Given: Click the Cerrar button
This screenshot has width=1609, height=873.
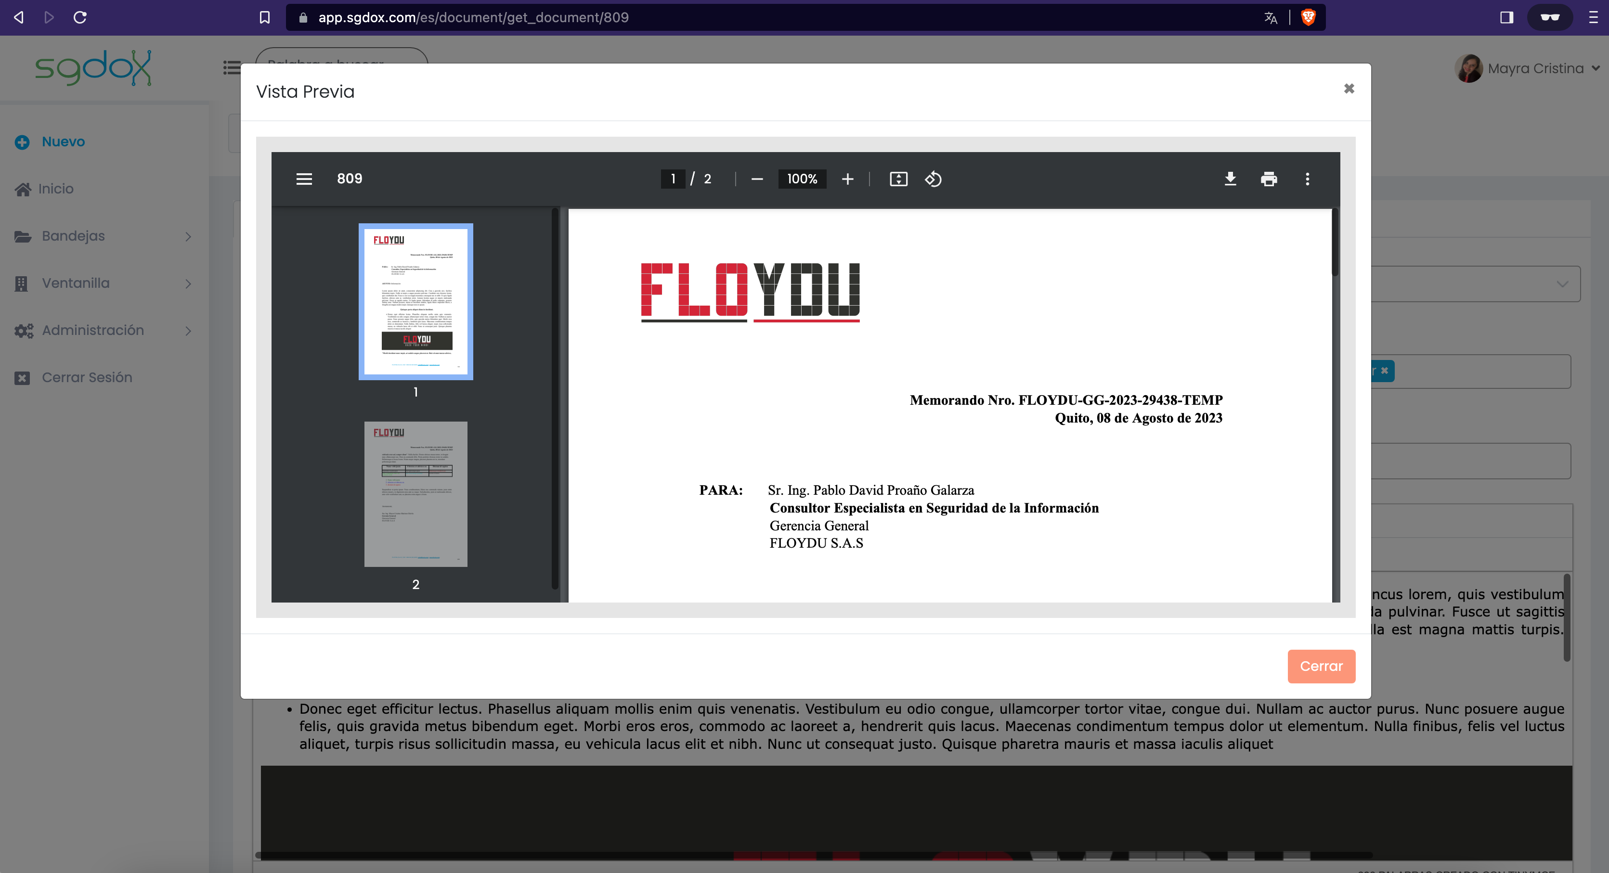Looking at the screenshot, I should pyautogui.click(x=1321, y=667).
